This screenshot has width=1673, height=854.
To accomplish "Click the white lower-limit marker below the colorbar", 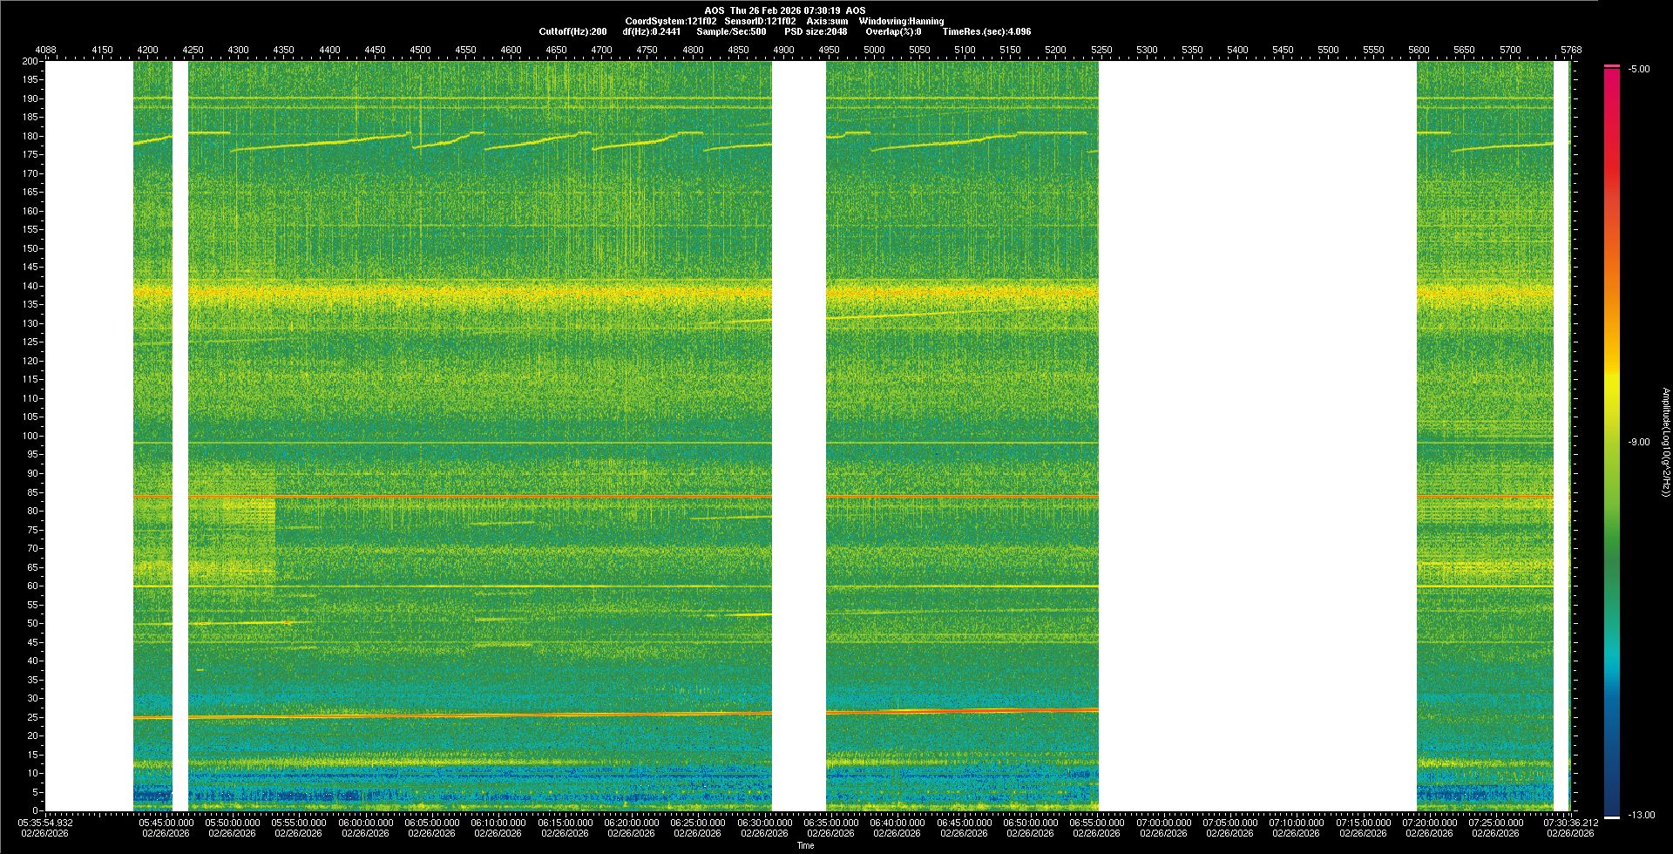I will pyautogui.click(x=1611, y=817).
